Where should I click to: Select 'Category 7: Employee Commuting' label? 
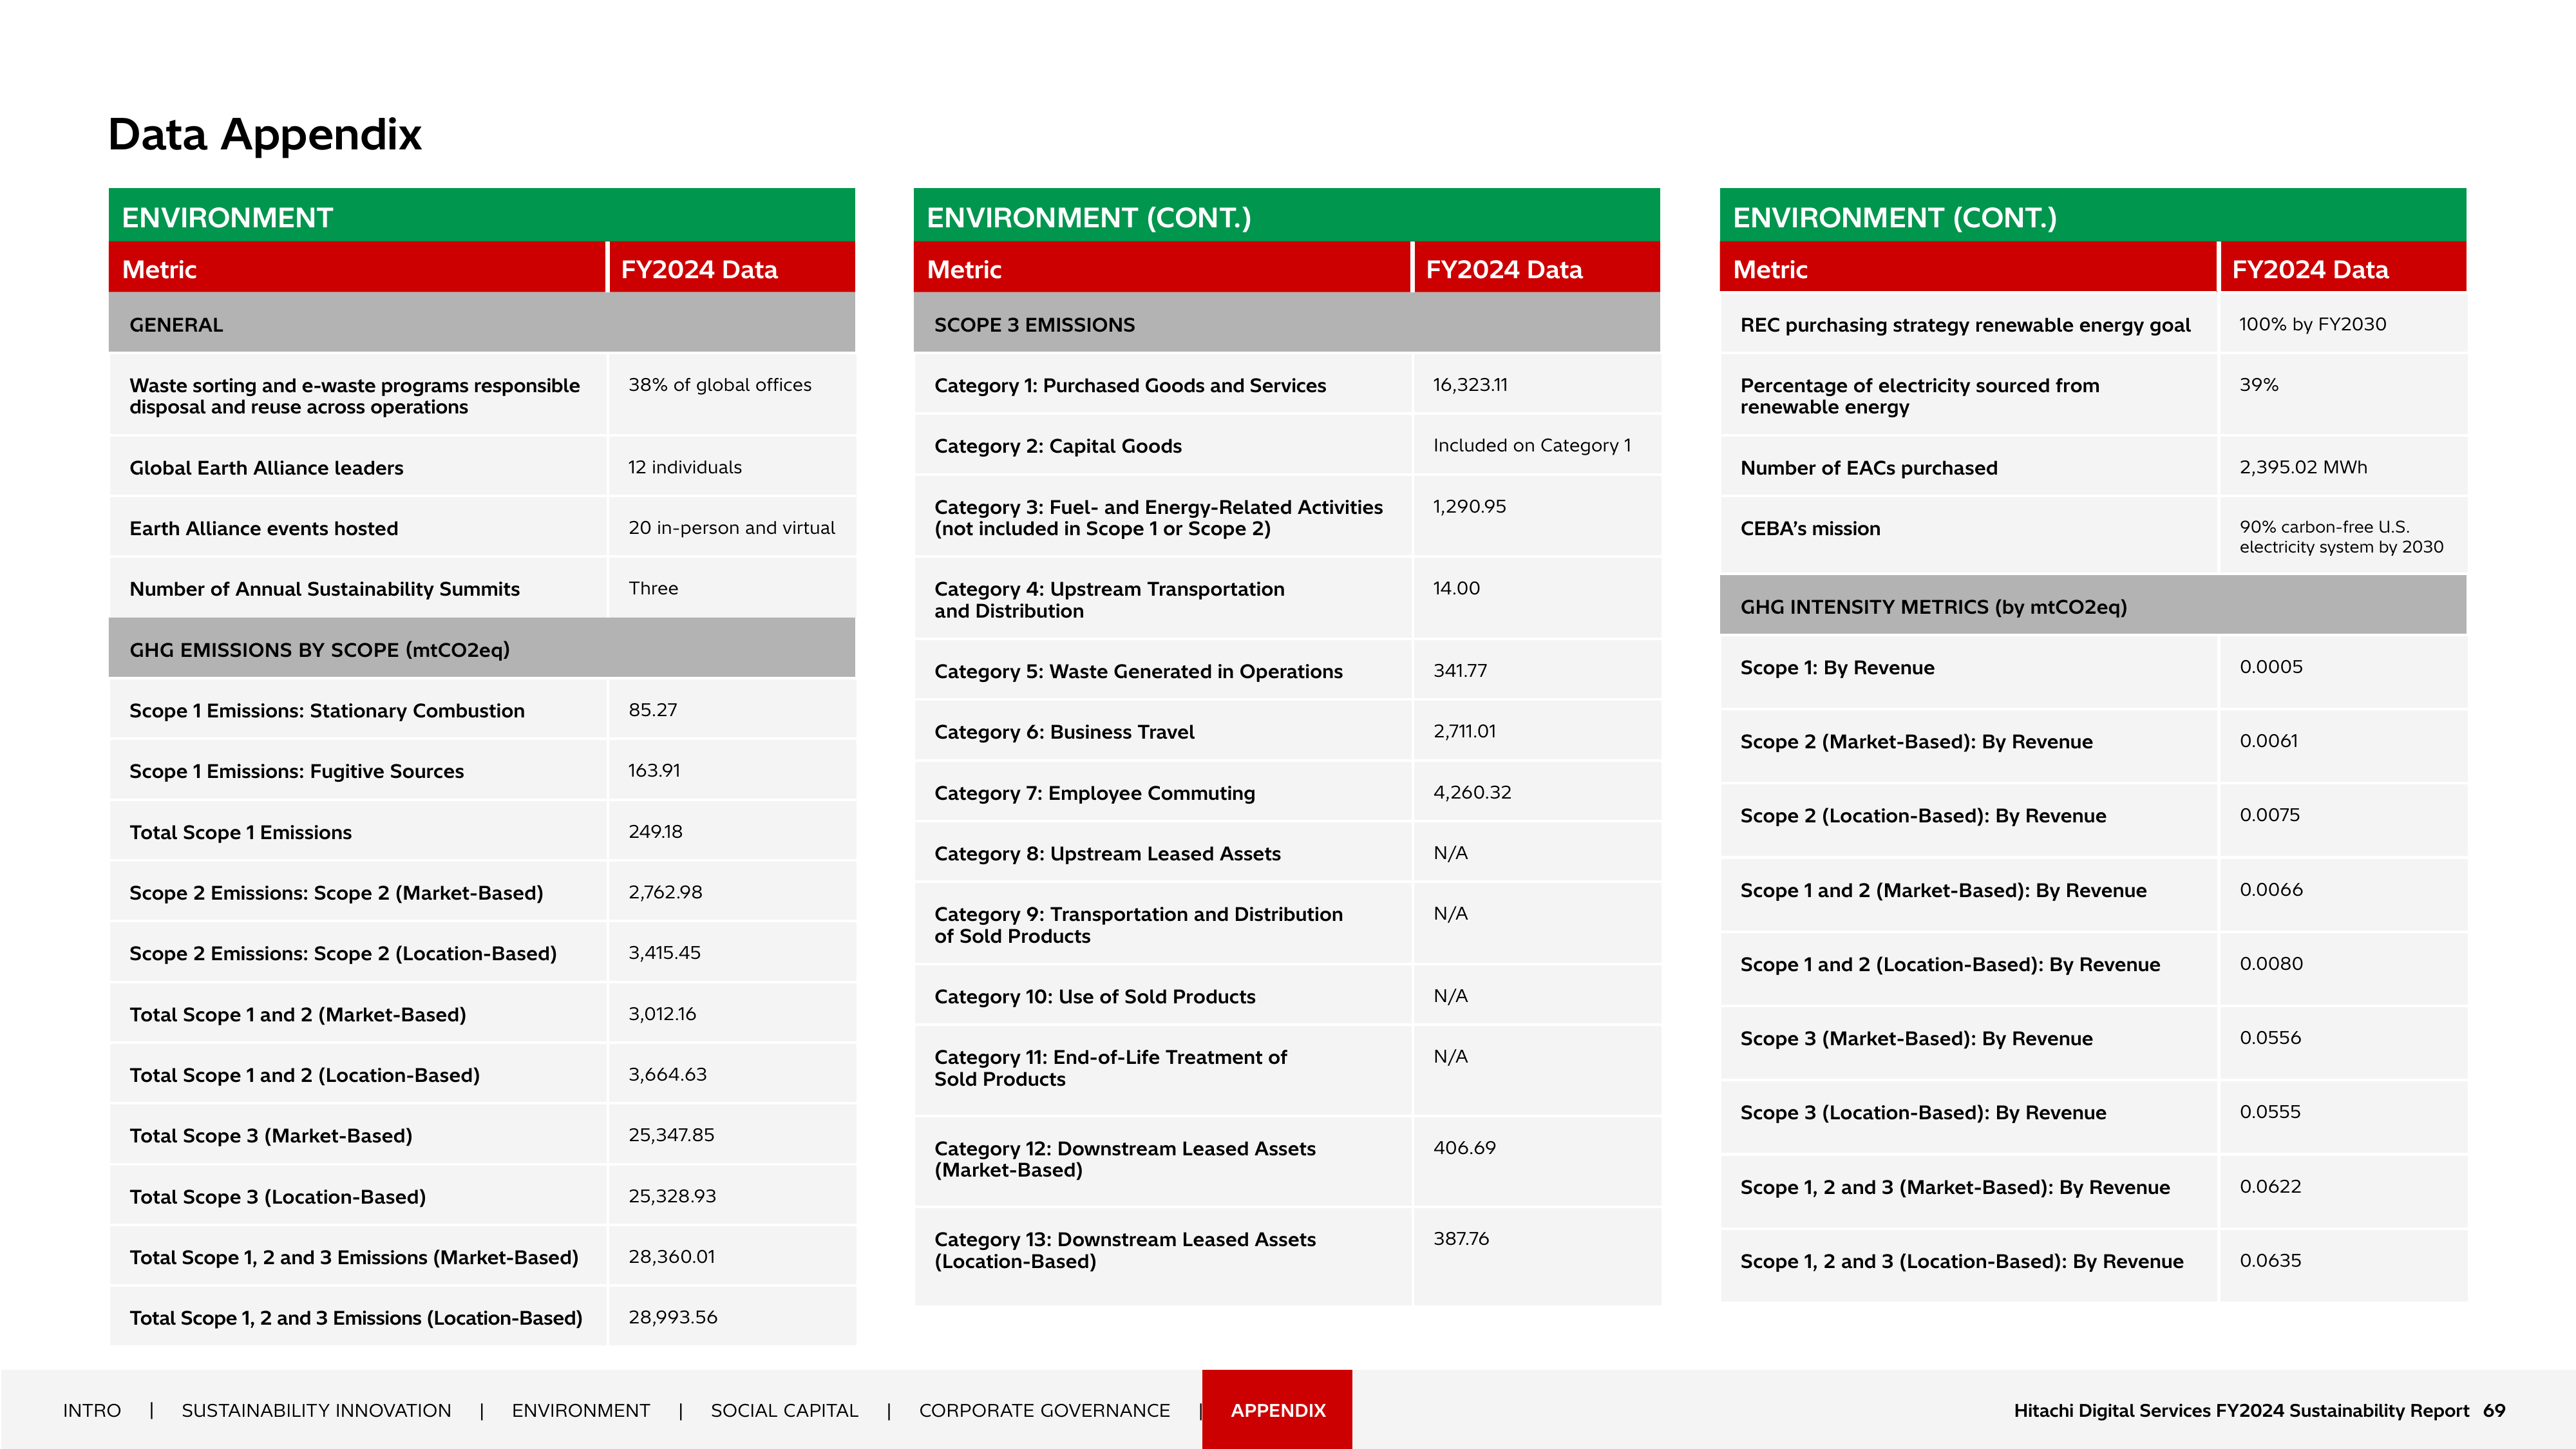(x=1094, y=793)
